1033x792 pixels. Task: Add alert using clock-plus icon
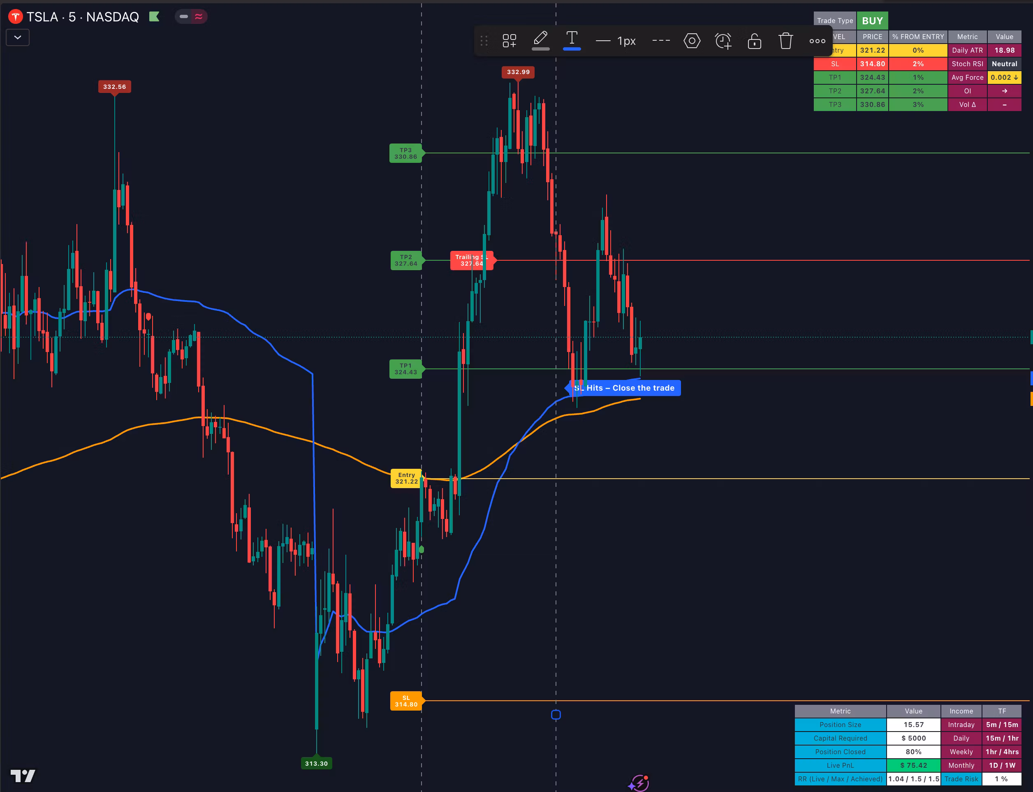(723, 41)
